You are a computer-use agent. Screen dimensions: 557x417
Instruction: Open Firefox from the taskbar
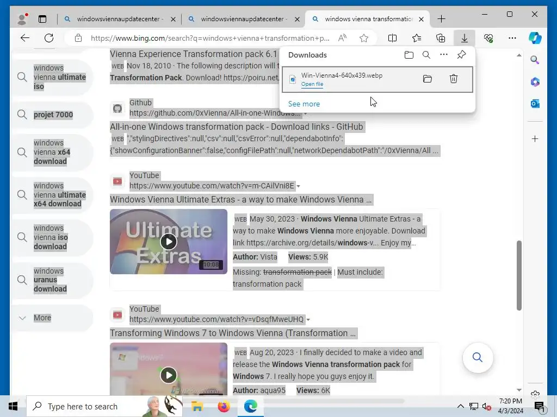coord(224,406)
